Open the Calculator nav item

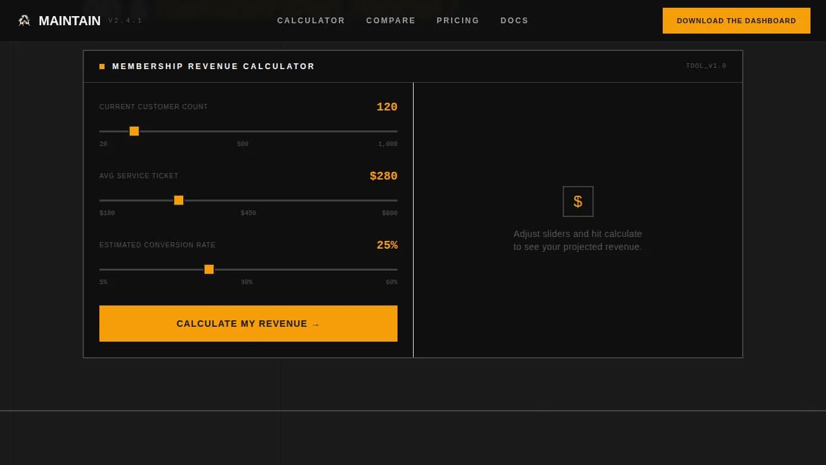tap(311, 21)
